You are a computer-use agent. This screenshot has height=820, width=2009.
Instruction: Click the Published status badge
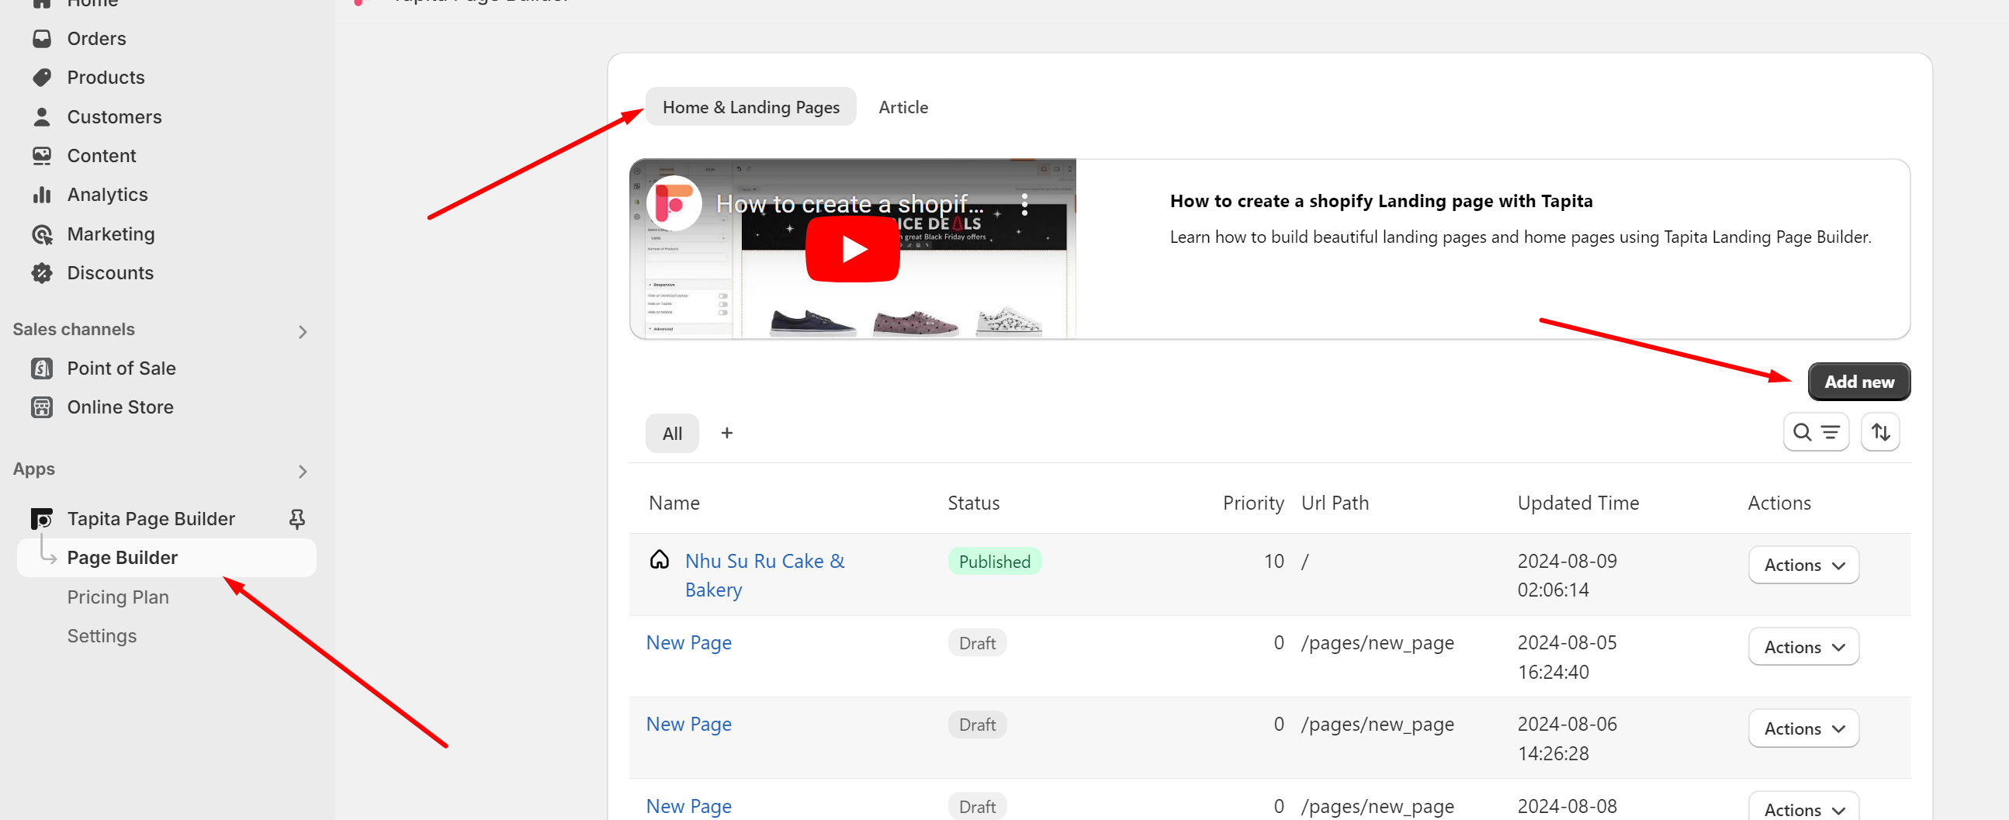pyautogui.click(x=994, y=561)
